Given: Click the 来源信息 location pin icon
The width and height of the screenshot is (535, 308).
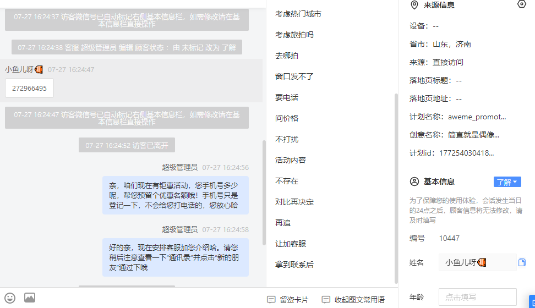Looking at the screenshot, I should pyautogui.click(x=414, y=5).
